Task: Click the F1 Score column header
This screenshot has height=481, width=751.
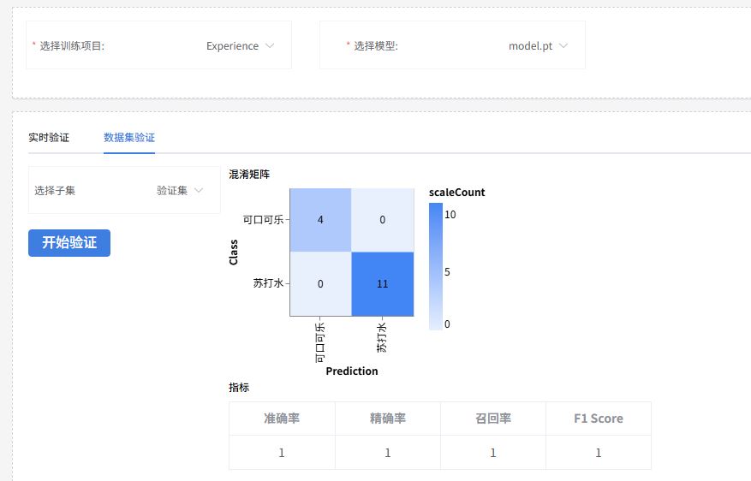Action: [599, 419]
